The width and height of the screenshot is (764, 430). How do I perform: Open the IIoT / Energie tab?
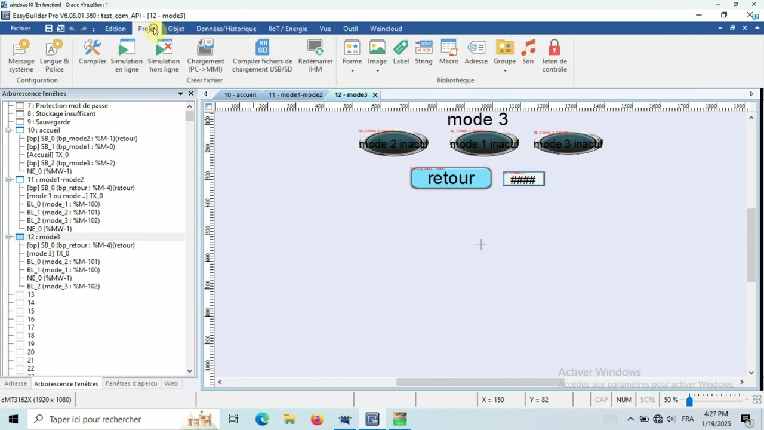click(288, 29)
